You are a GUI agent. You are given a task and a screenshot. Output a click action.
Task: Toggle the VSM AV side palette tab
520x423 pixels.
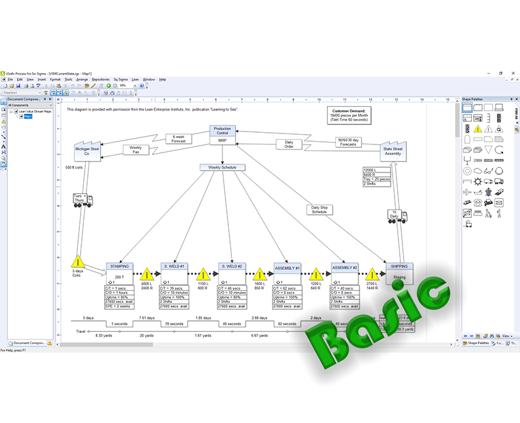[x=516, y=114]
